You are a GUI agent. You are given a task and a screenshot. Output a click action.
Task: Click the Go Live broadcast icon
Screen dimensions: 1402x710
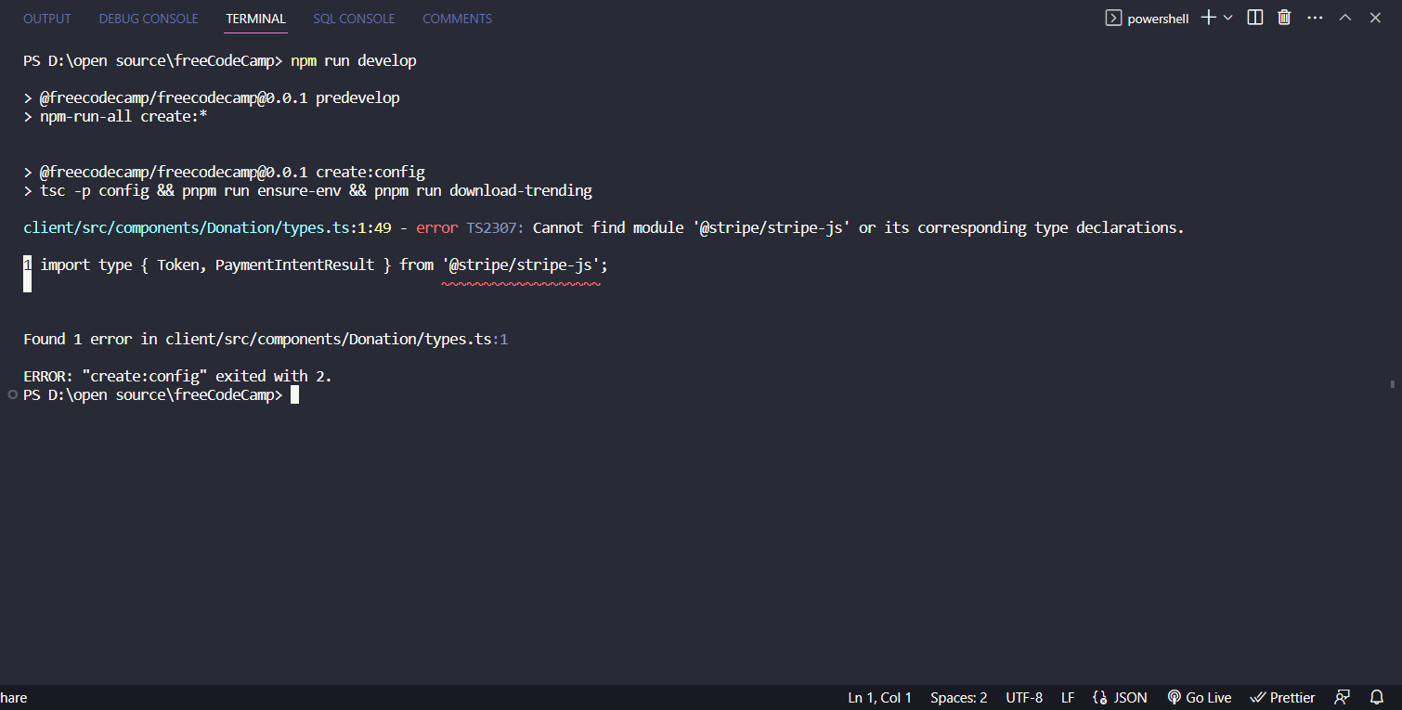(1199, 697)
